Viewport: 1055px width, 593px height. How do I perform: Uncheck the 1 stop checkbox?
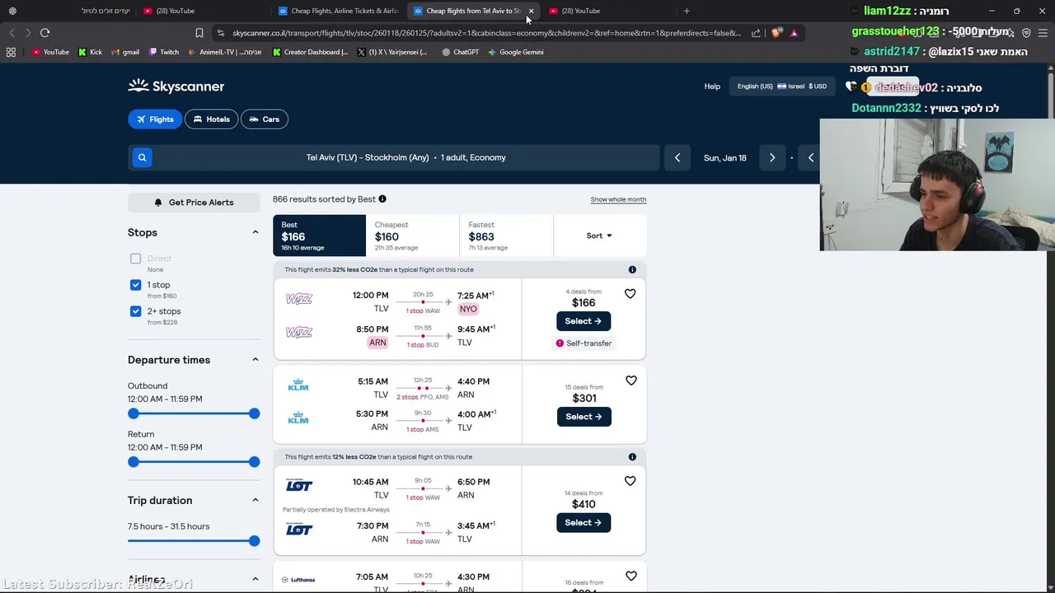(135, 285)
